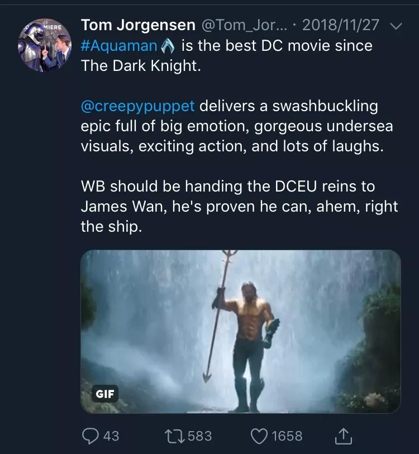The image size is (419, 454).
Task: Like the tweet with the heart icon
Action: point(259,435)
